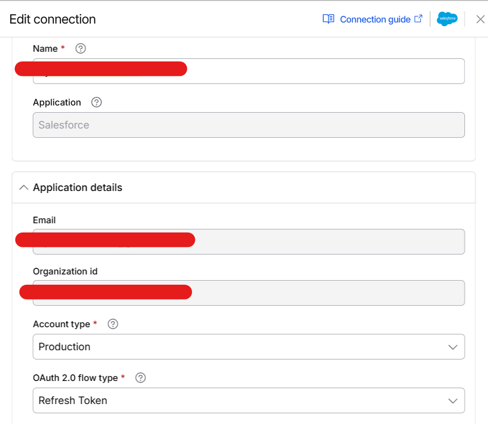This screenshot has width=488, height=424.
Task: Click the external link icon after Connection guide
Action: [418, 18]
